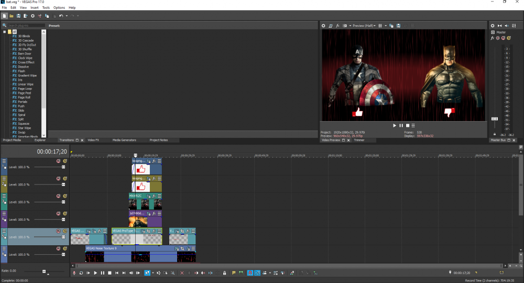The width and height of the screenshot is (524, 283).
Task: Save preview snapshot to file
Action: [398, 26]
